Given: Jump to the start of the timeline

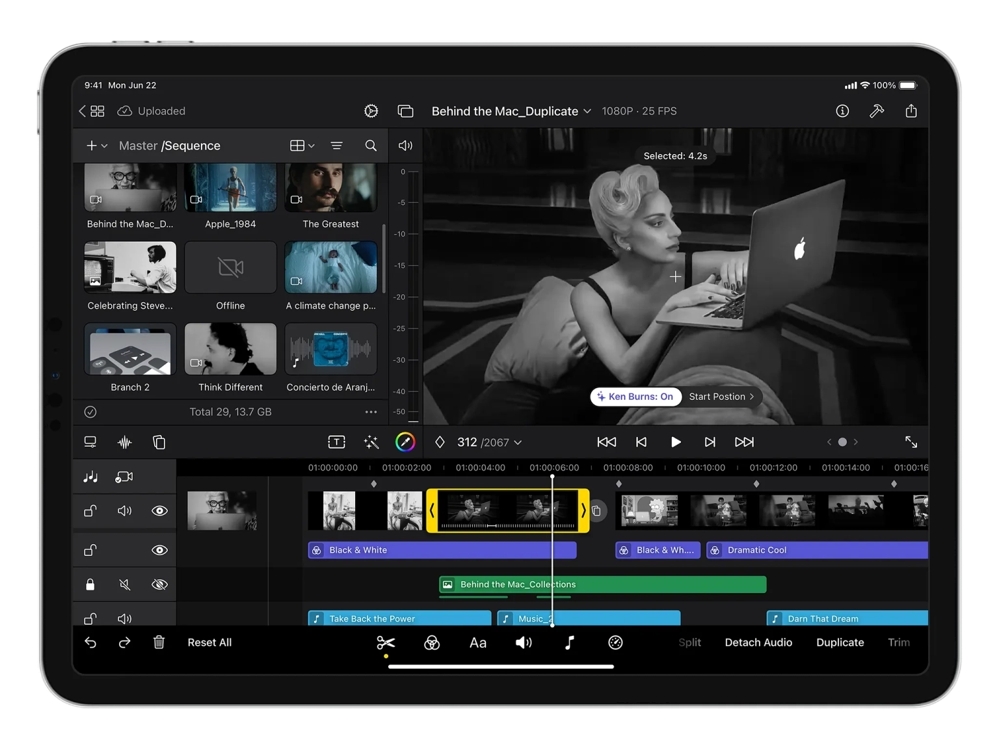Looking at the screenshot, I should click(607, 442).
